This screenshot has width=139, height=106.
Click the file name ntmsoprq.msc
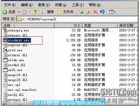(19, 31)
